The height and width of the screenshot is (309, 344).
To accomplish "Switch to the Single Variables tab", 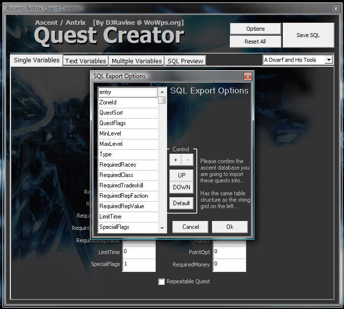I will (37, 60).
